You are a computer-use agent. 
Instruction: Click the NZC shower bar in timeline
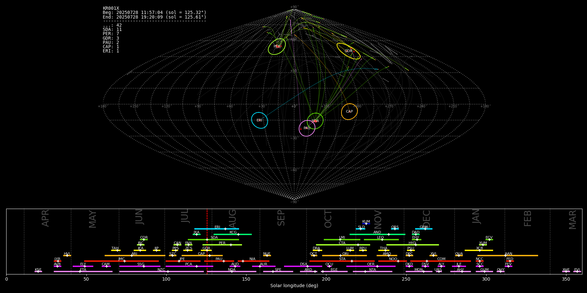coord(161,272)
